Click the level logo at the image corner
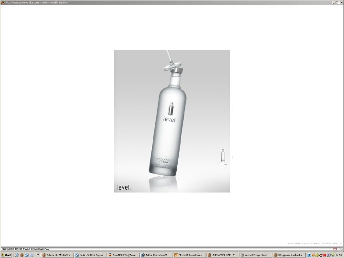Viewport: 344px width, 258px height. (124, 188)
